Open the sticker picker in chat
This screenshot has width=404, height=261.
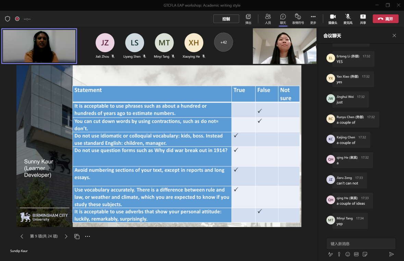coord(365,254)
